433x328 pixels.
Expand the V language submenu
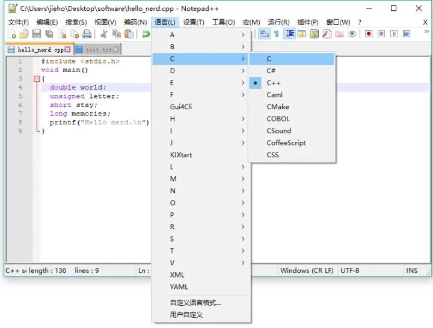[x=201, y=263]
